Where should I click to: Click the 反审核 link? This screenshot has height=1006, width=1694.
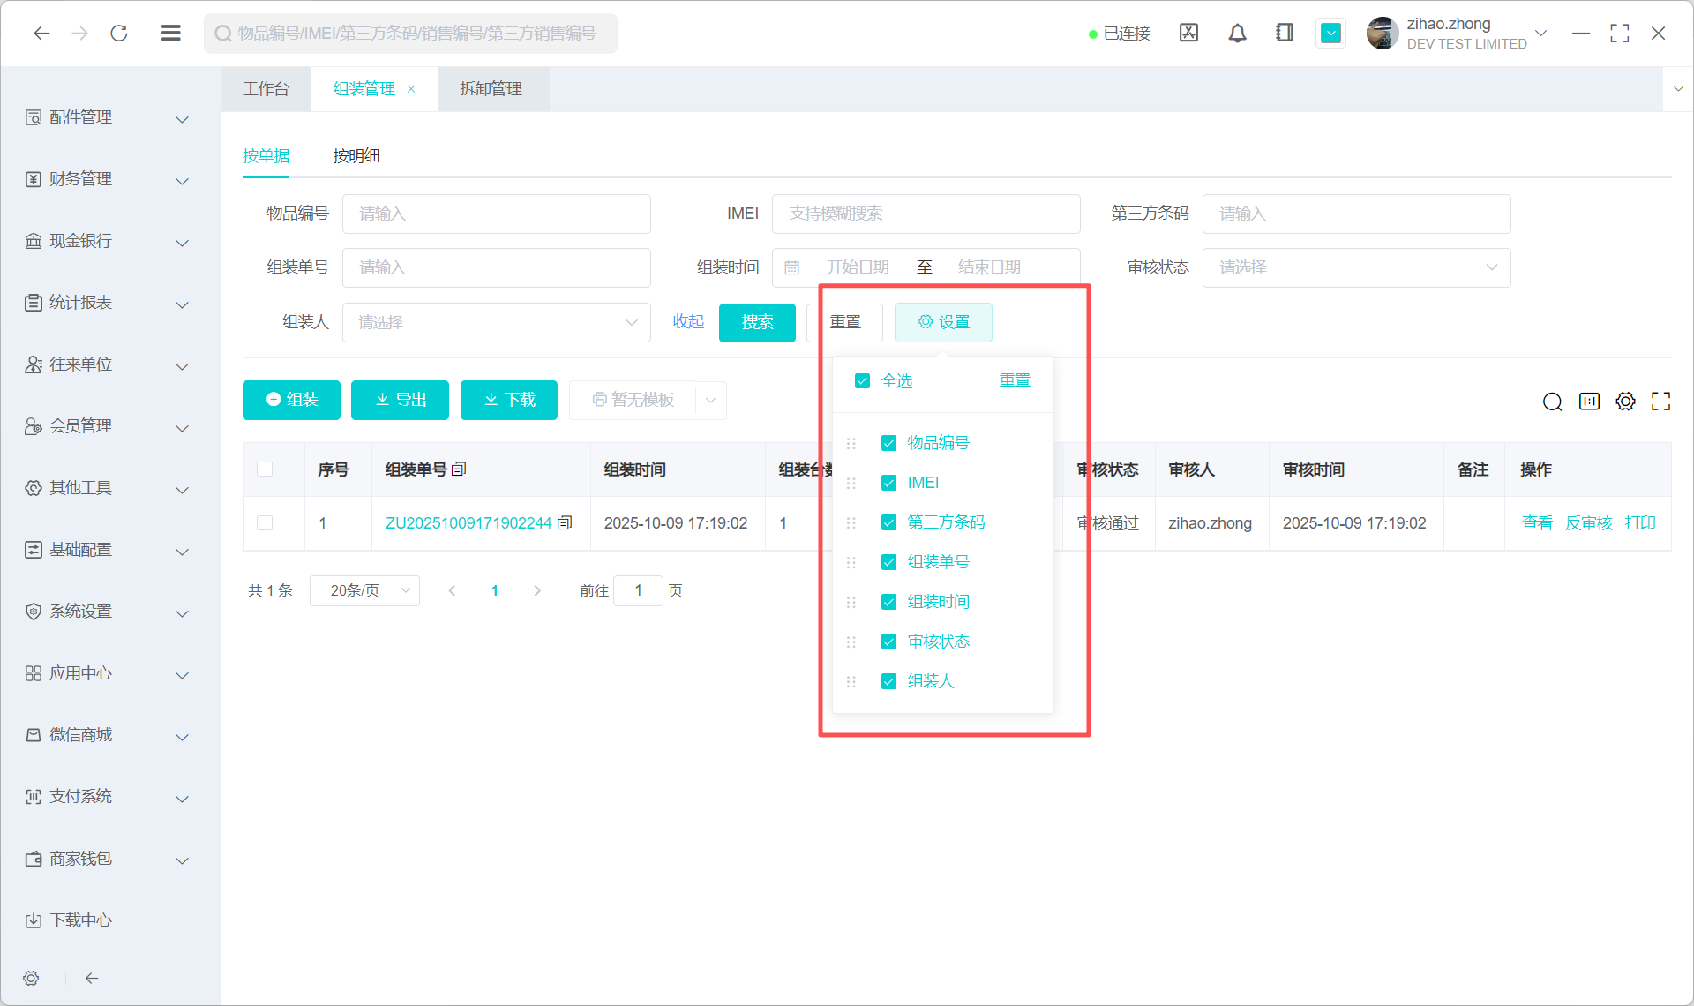(1588, 523)
